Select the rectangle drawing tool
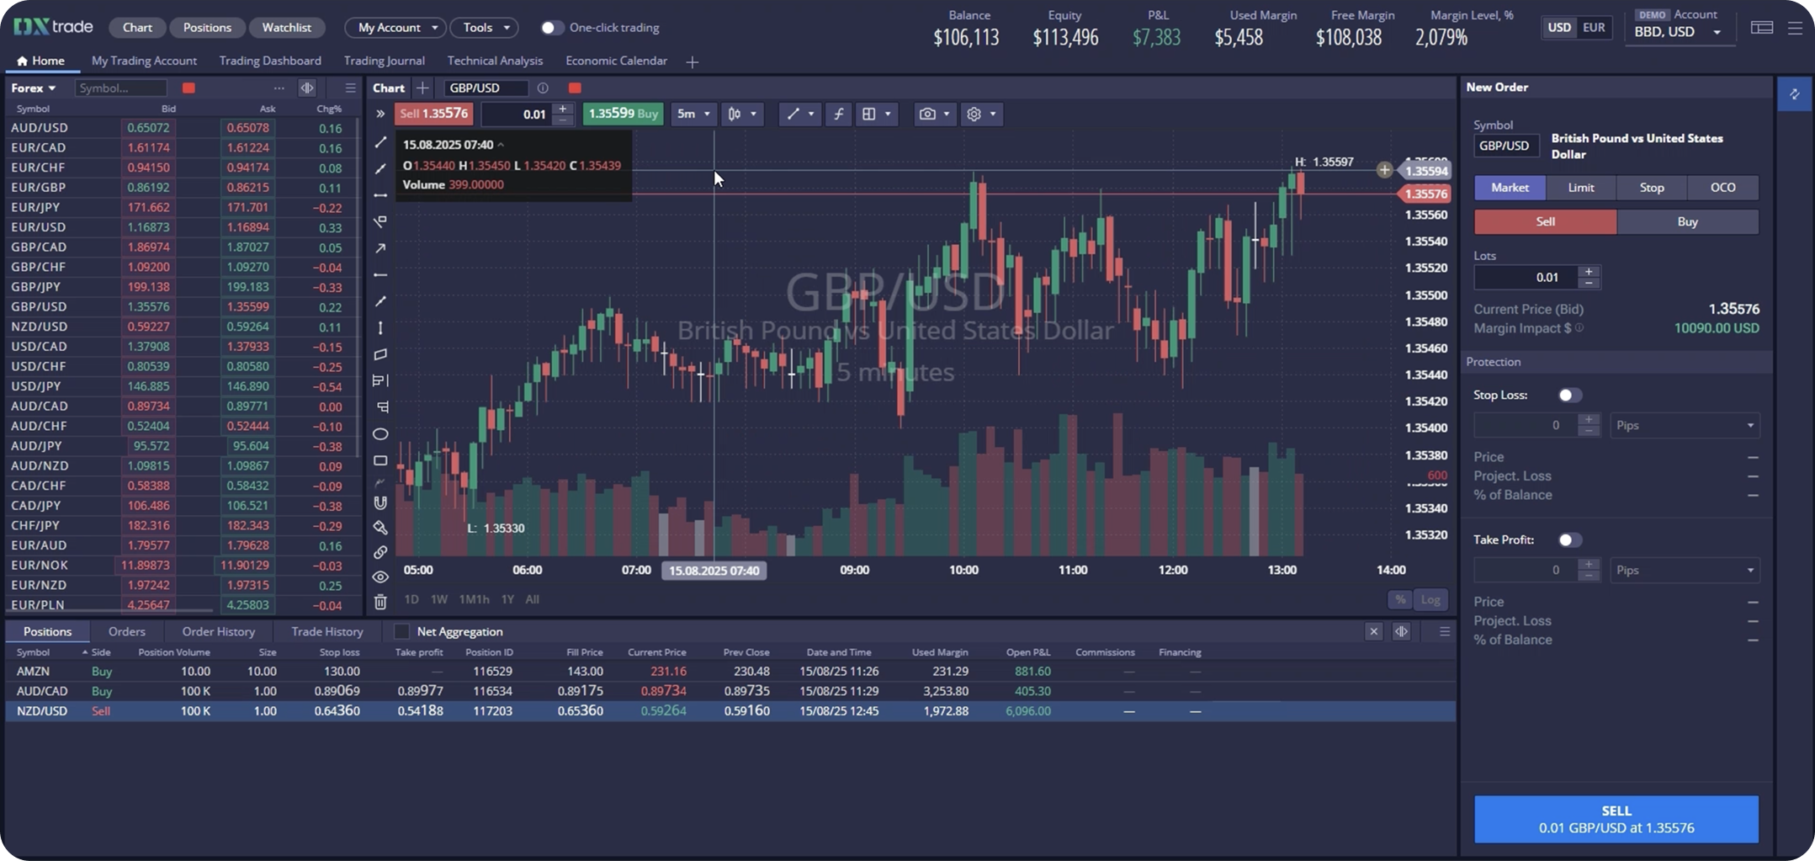This screenshot has height=861, width=1815. click(380, 461)
